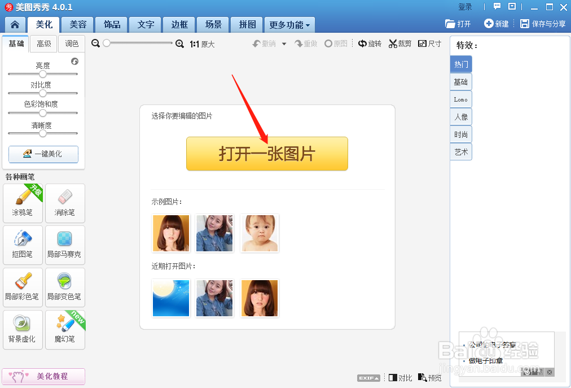This screenshot has width=571, height=388.
Task: Open the second recent image, denim girl
Action: click(x=214, y=298)
